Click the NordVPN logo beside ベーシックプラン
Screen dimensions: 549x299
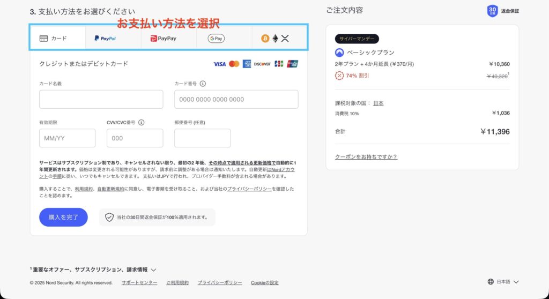pos(339,53)
